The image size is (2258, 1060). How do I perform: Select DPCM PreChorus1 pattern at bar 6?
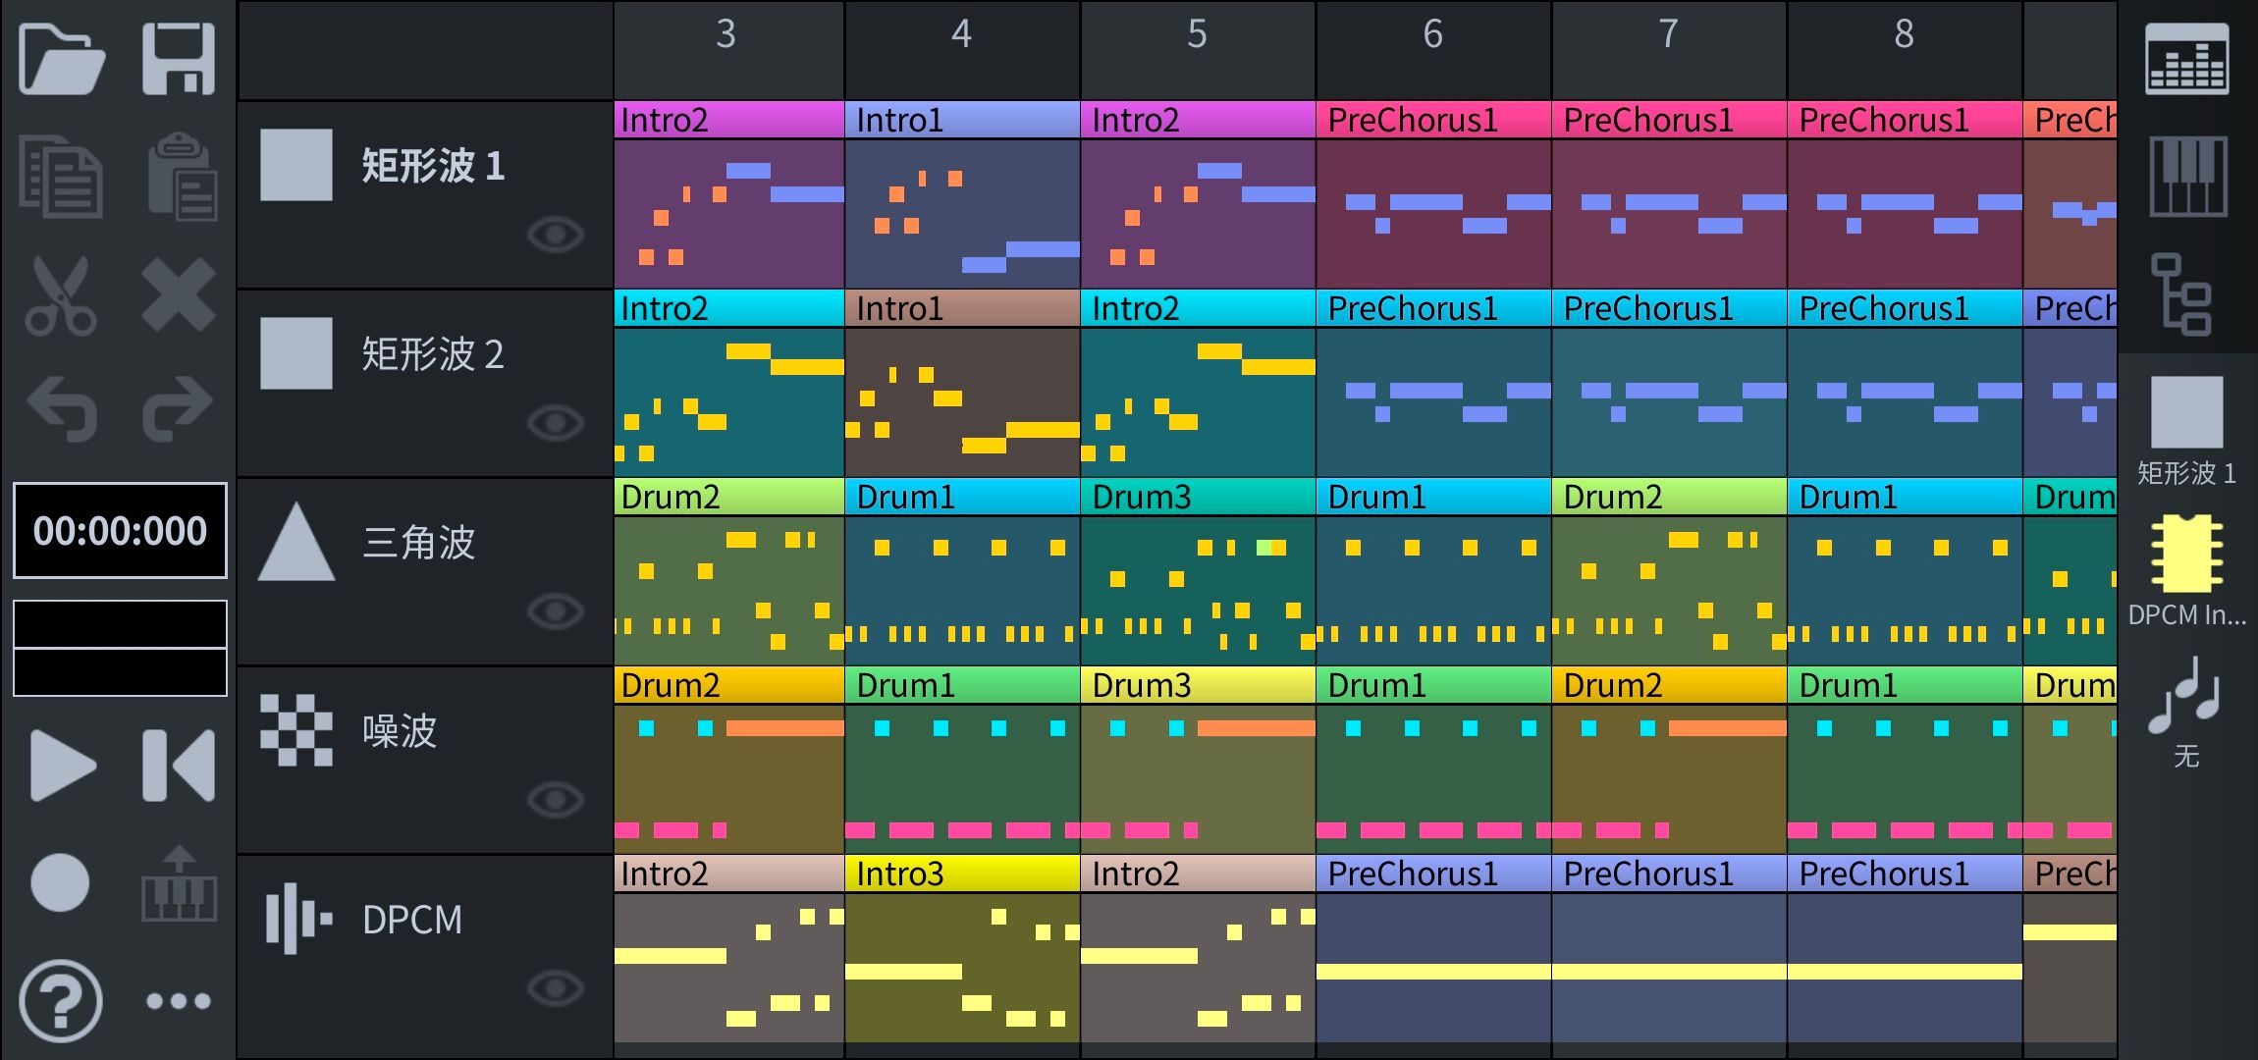1433,948
